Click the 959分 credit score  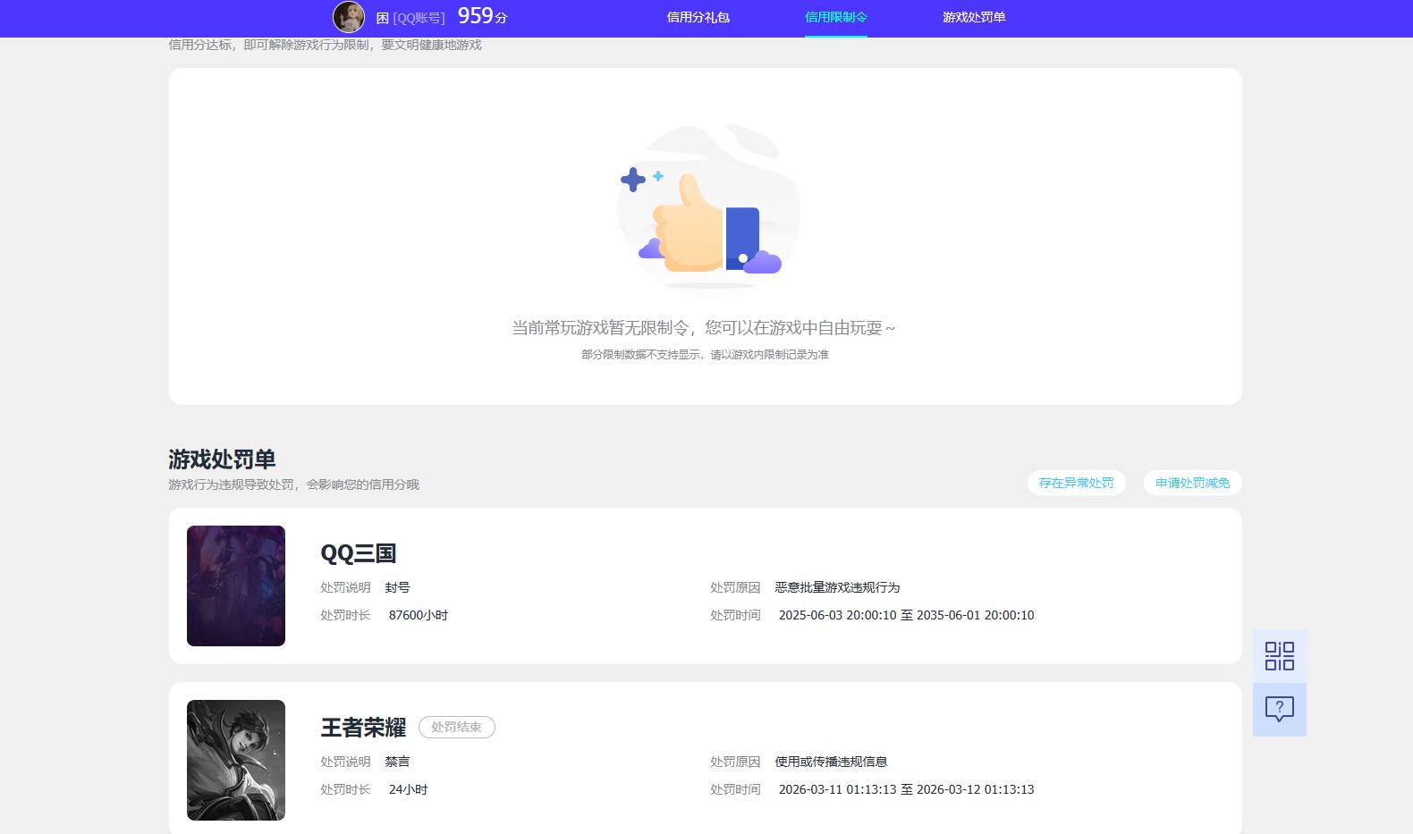(482, 16)
